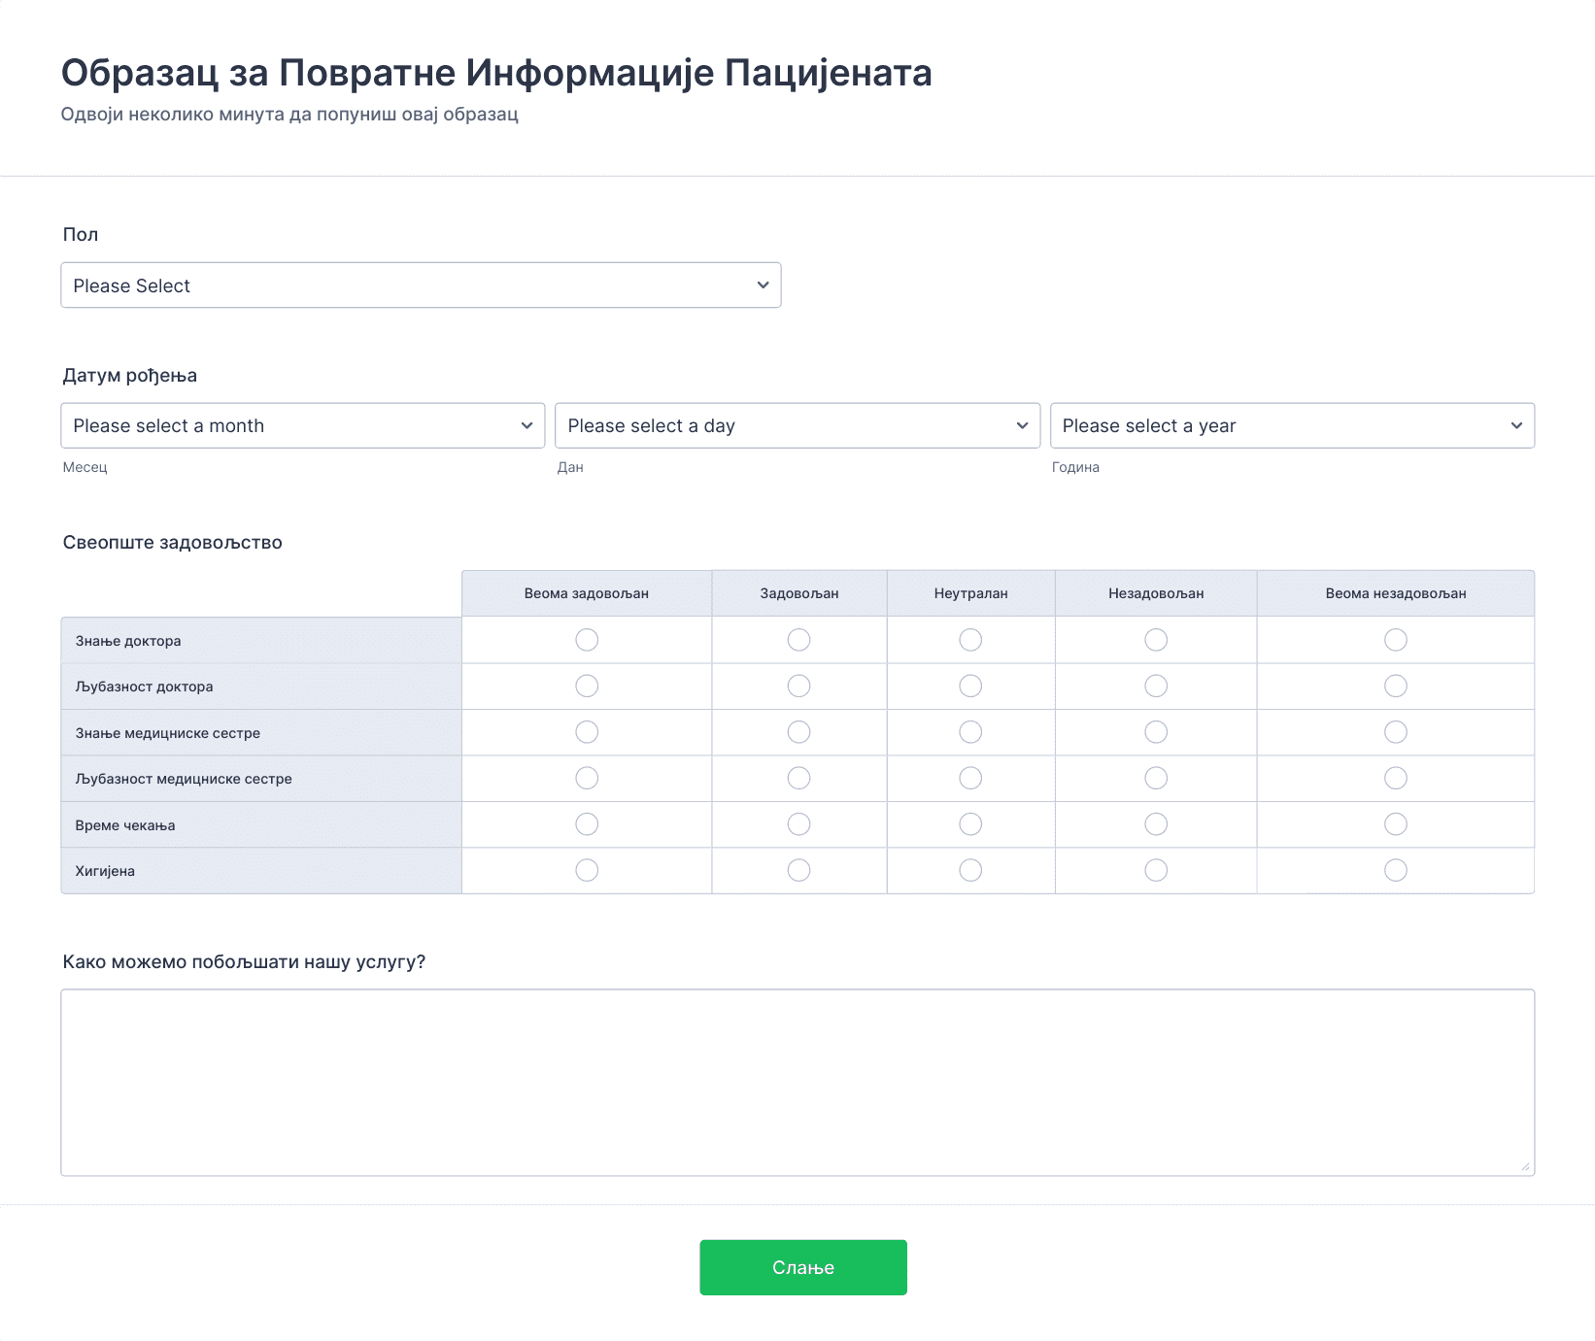Select Веома незадовољан for Време чекања
This screenshot has height=1341, width=1595.
[1396, 824]
